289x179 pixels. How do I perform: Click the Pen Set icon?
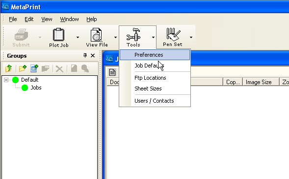coord(173,34)
